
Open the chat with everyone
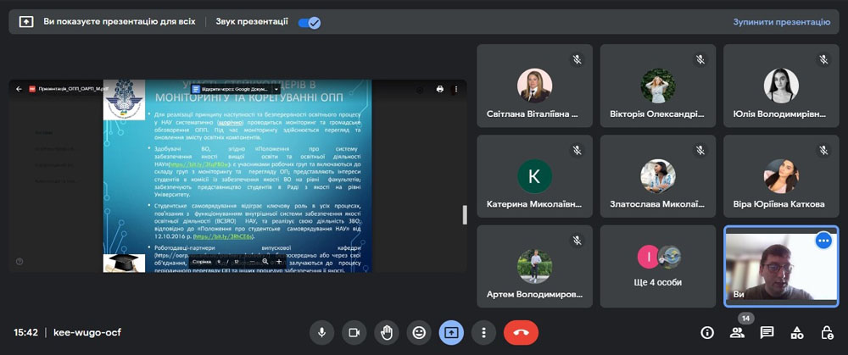767,332
